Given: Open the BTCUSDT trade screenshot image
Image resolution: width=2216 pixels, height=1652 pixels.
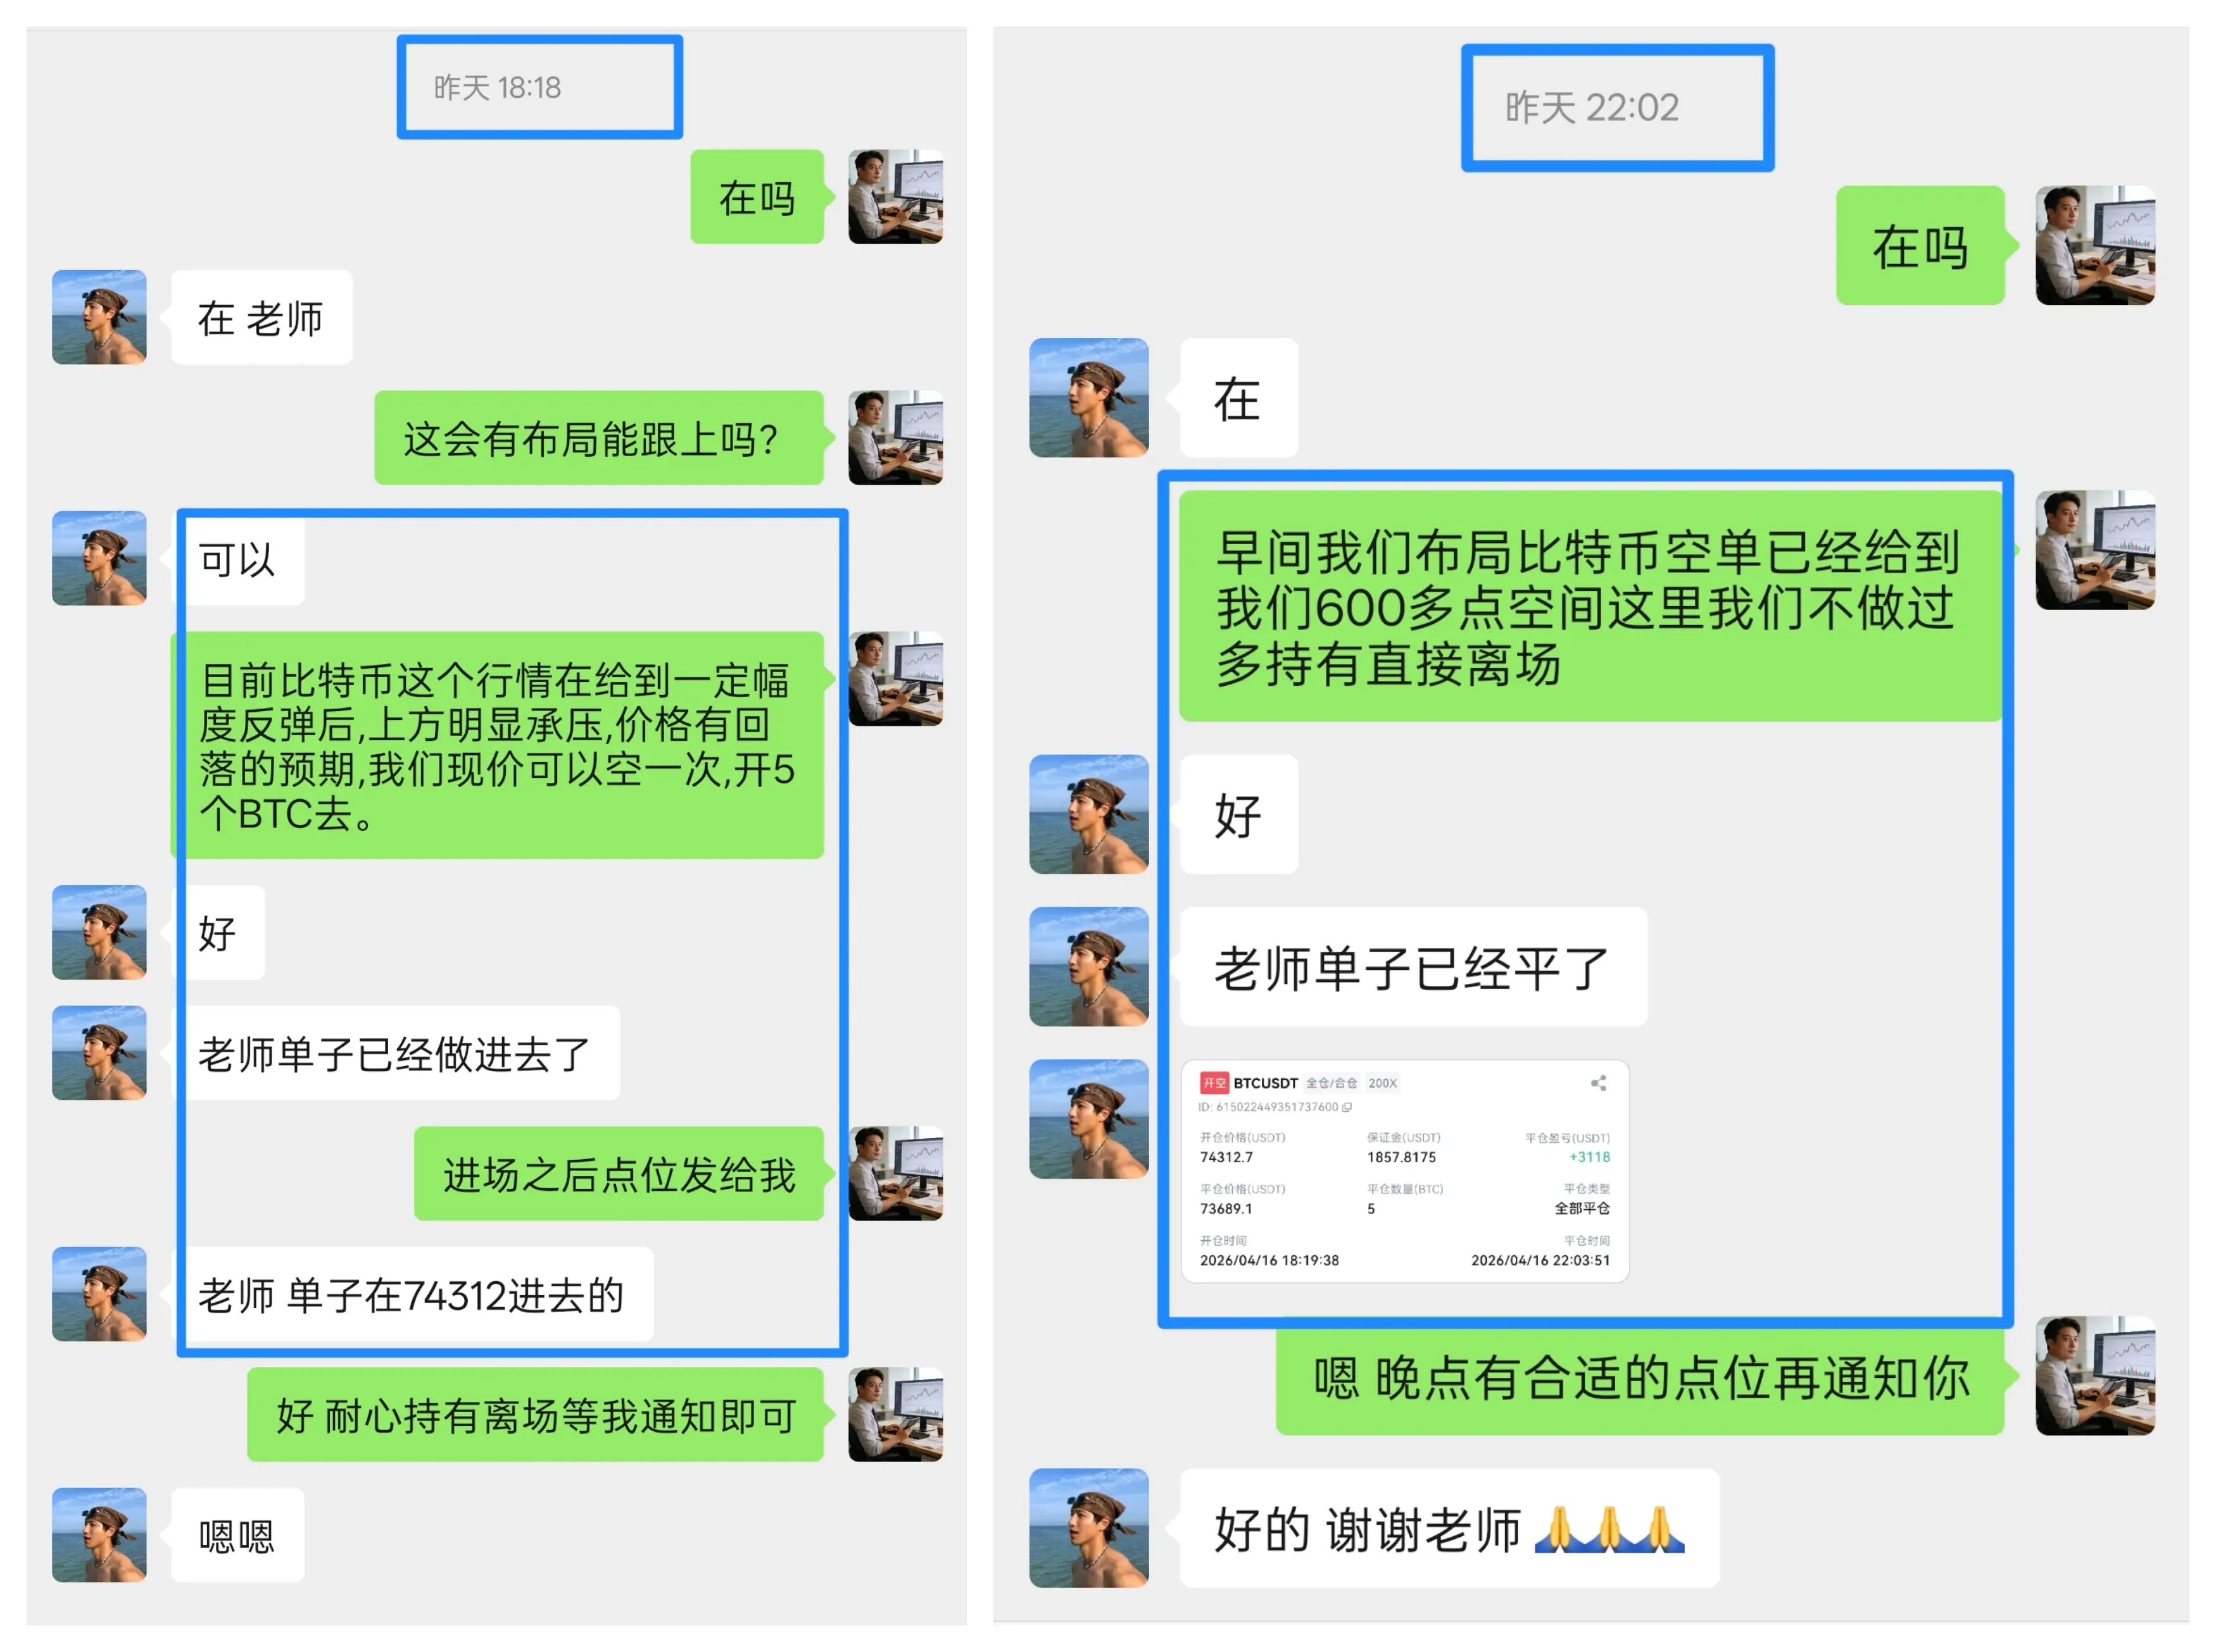Looking at the screenshot, I should click(1405, 1171).
